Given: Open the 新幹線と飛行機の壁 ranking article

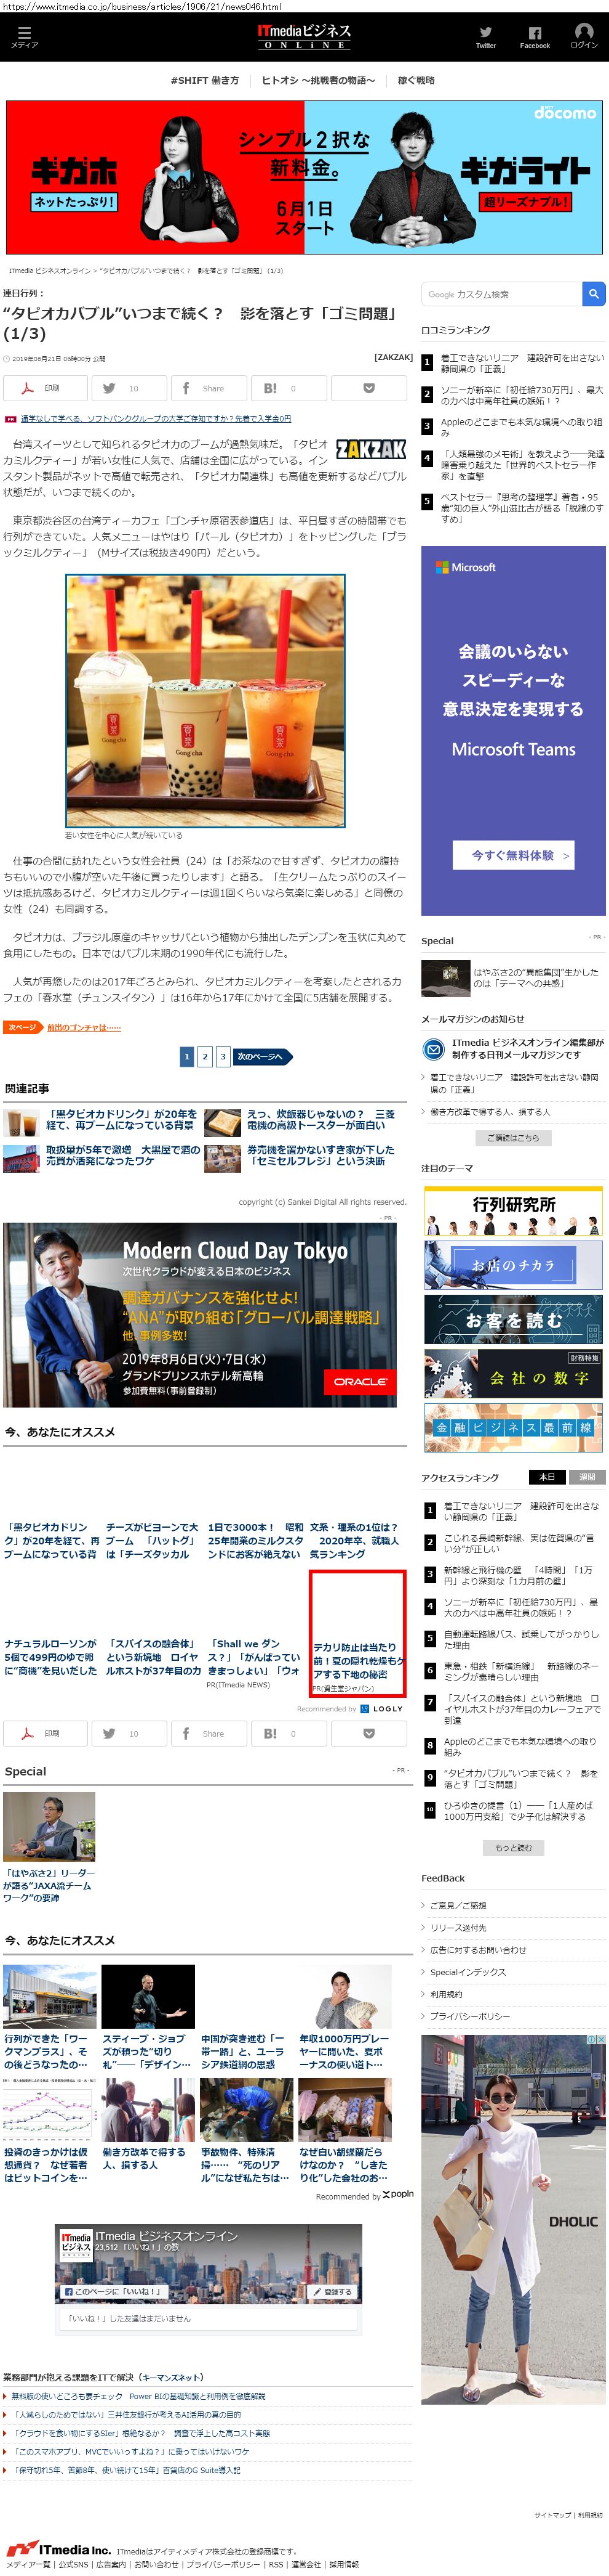Looking at the screenshot, I should pyautogui.click(x=519, y=1575).
